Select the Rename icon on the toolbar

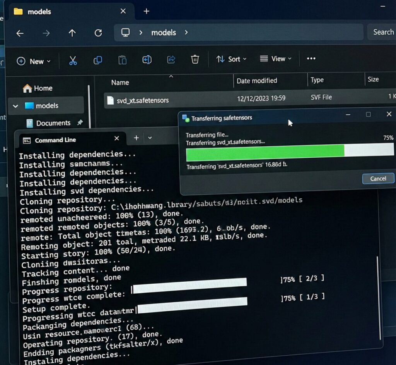[x=147, y=60]
